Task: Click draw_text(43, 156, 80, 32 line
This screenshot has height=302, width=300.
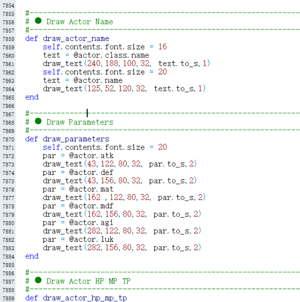Action: click(119, 181)
